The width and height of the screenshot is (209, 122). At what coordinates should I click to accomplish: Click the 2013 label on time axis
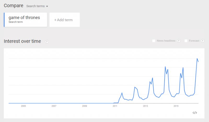click(146, 106)
